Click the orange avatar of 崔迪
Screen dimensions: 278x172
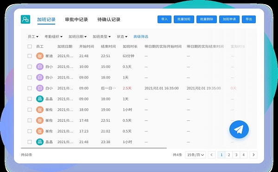click(40, 56)
